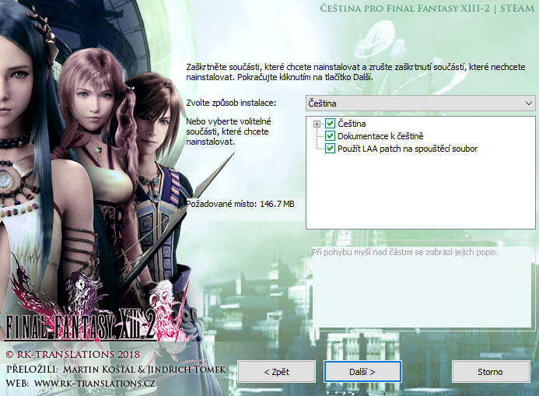Click the component description box

point(421,285)
